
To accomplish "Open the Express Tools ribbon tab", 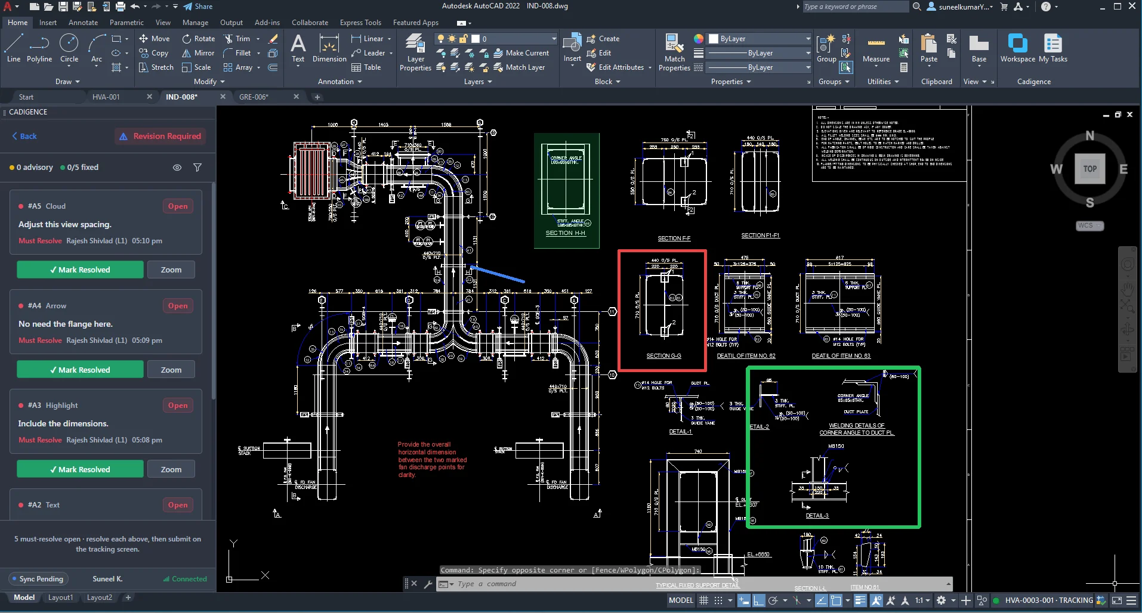I will (x=360, y=23).
